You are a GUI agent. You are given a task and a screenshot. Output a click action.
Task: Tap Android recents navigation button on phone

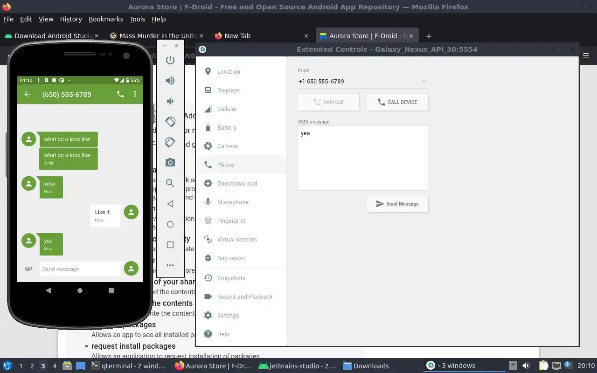point(111,290)
